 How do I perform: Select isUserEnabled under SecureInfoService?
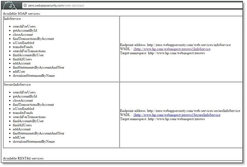(23, 109)
